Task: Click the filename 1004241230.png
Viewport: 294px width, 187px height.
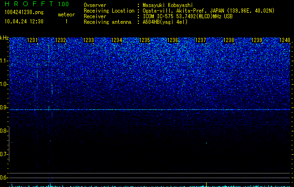Action: pyautogui.click(x=24, y=12)
